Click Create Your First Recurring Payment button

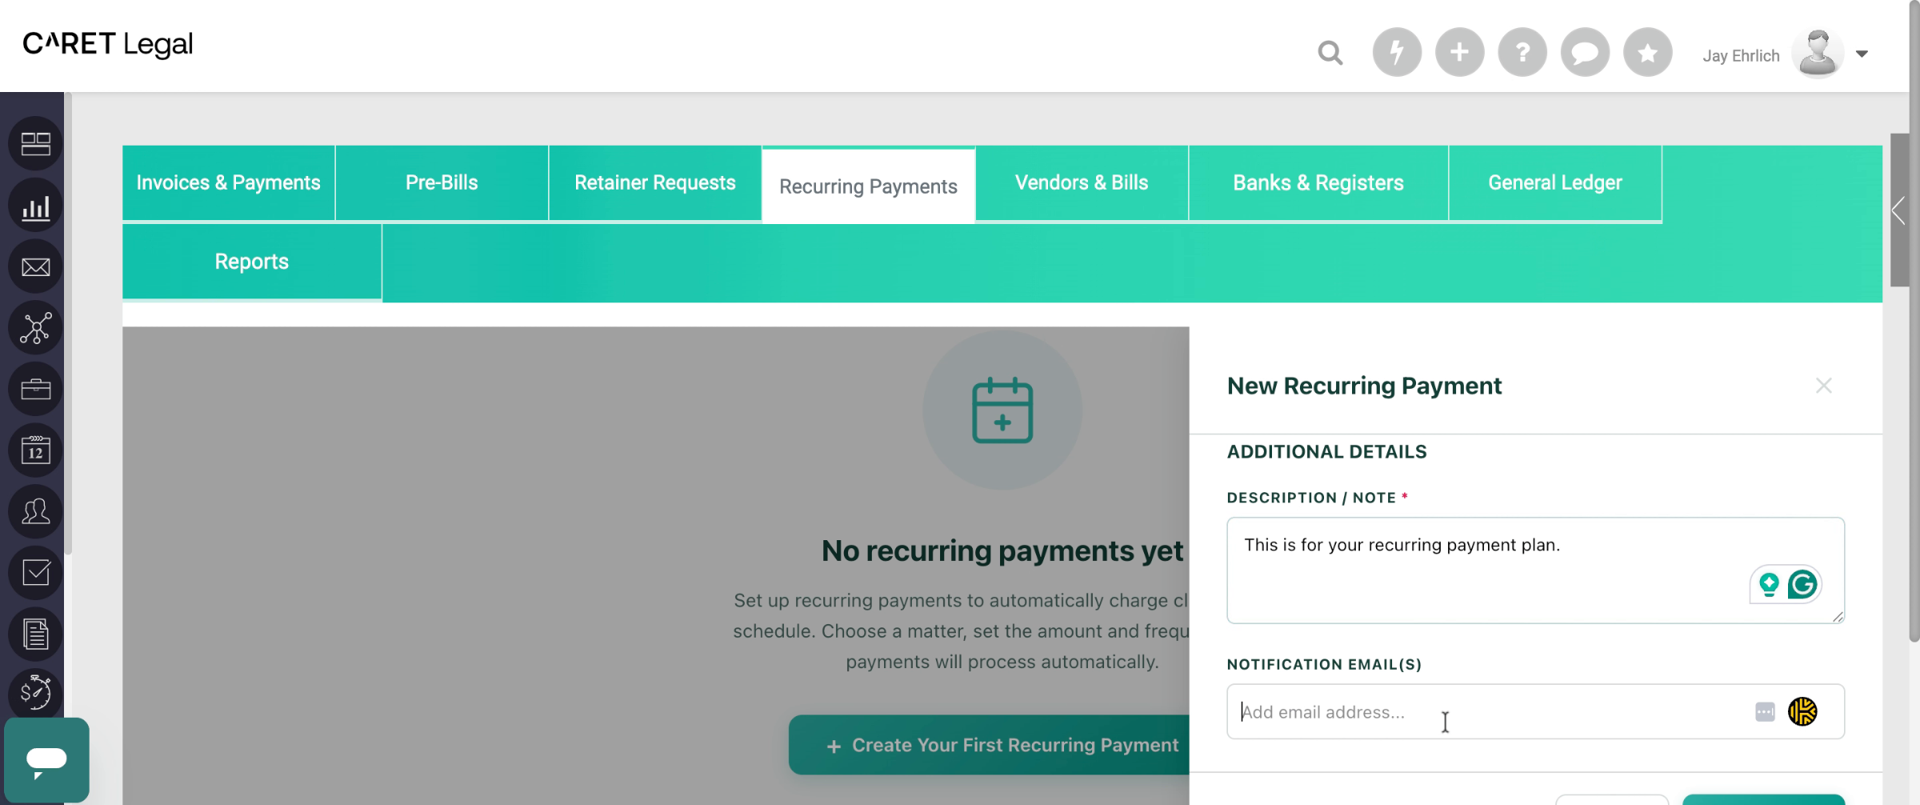pyautogui.click(x=989, y=745)
